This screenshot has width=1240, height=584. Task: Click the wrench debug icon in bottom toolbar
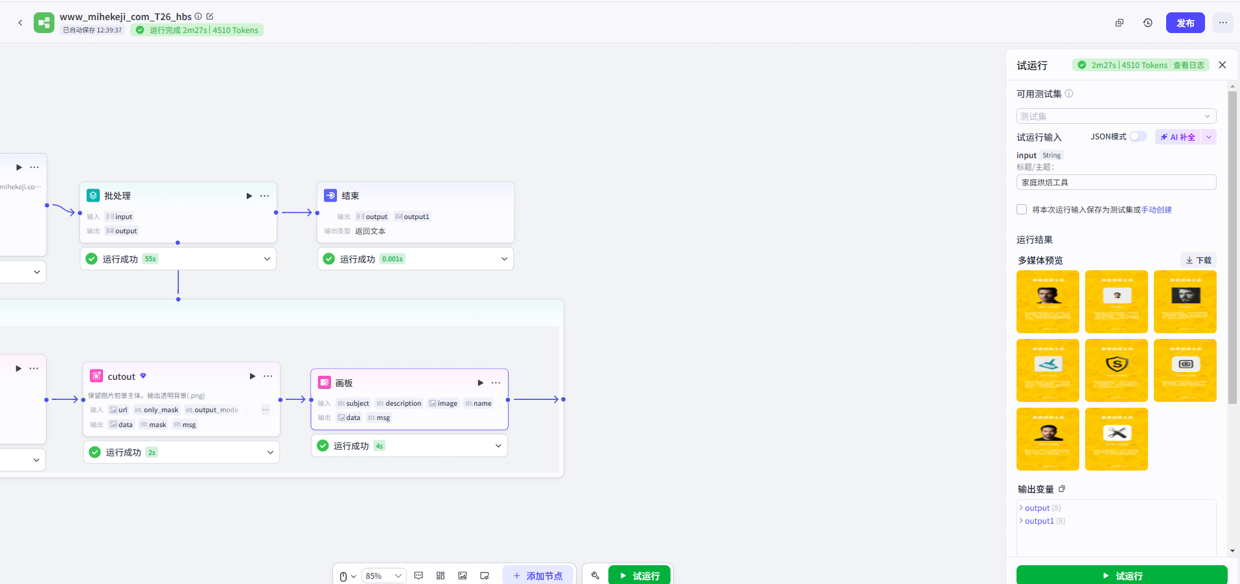coord(595,576)
